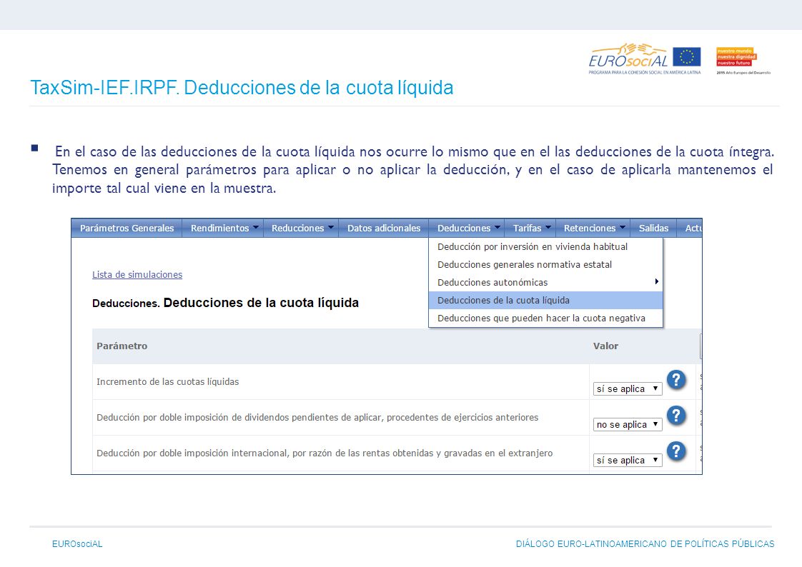
Task: Open the Rendimientos menu
Action: (224, 229)
